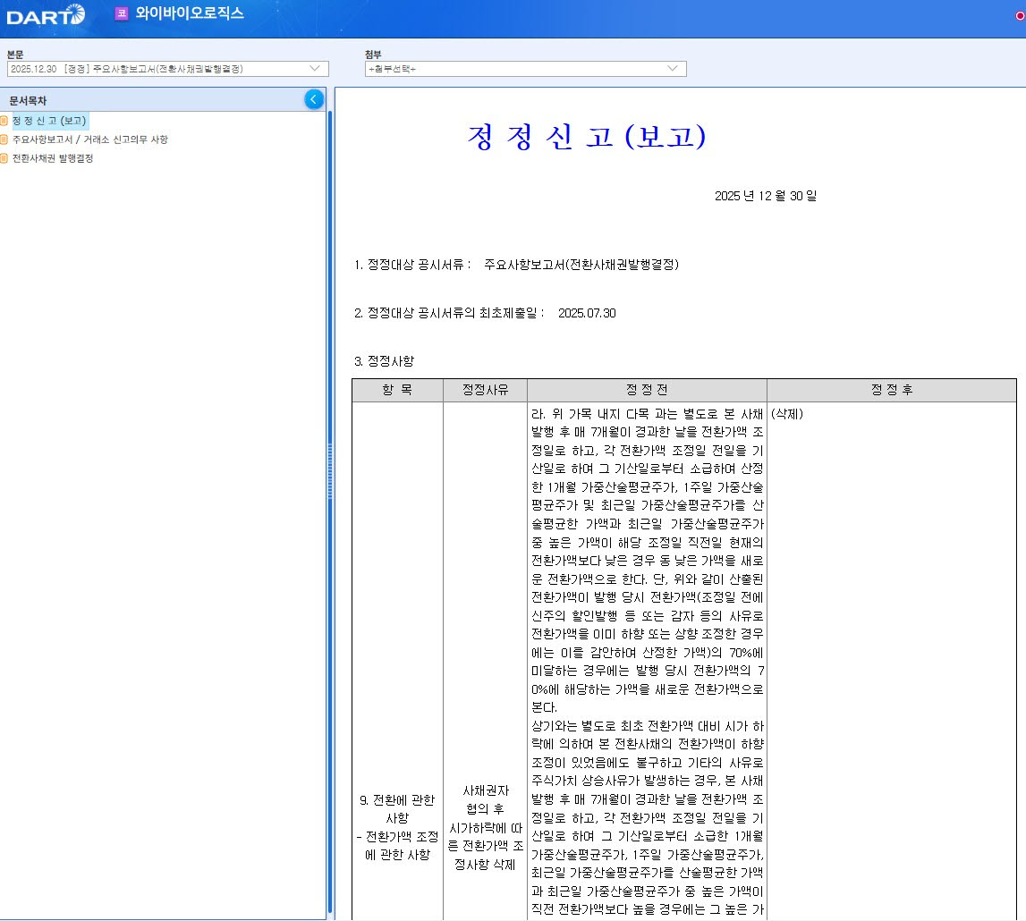Open 주요사항보고서 / 거래소 신고의무 사항 in the contents
The image size is (1026, 921).
90,139
